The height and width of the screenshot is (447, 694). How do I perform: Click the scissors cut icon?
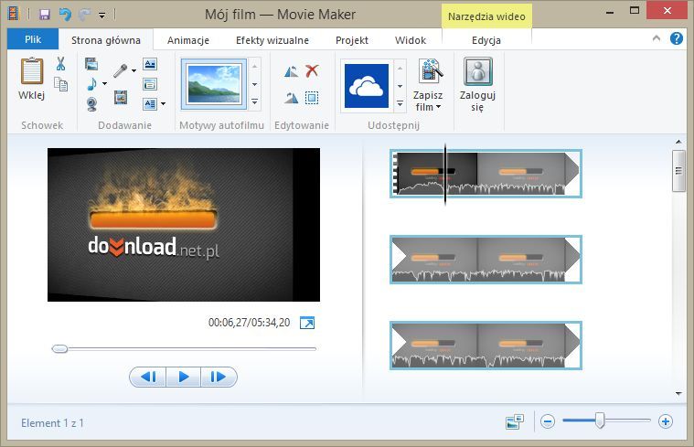[x=60, y=64]
